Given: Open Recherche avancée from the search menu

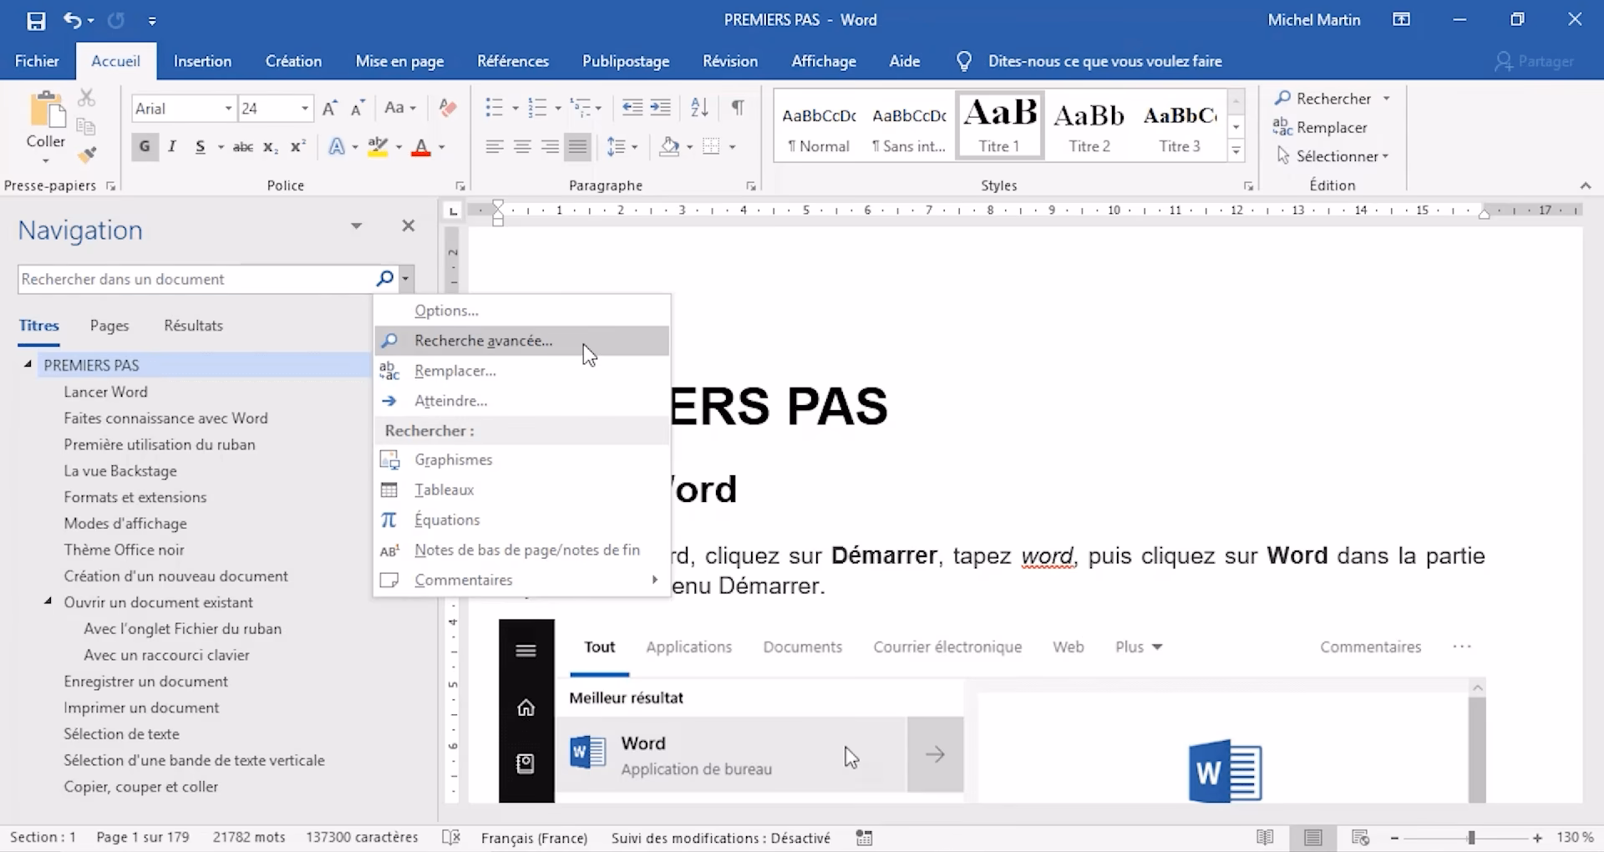Looking at the screenshot, I should click(483, 340).
